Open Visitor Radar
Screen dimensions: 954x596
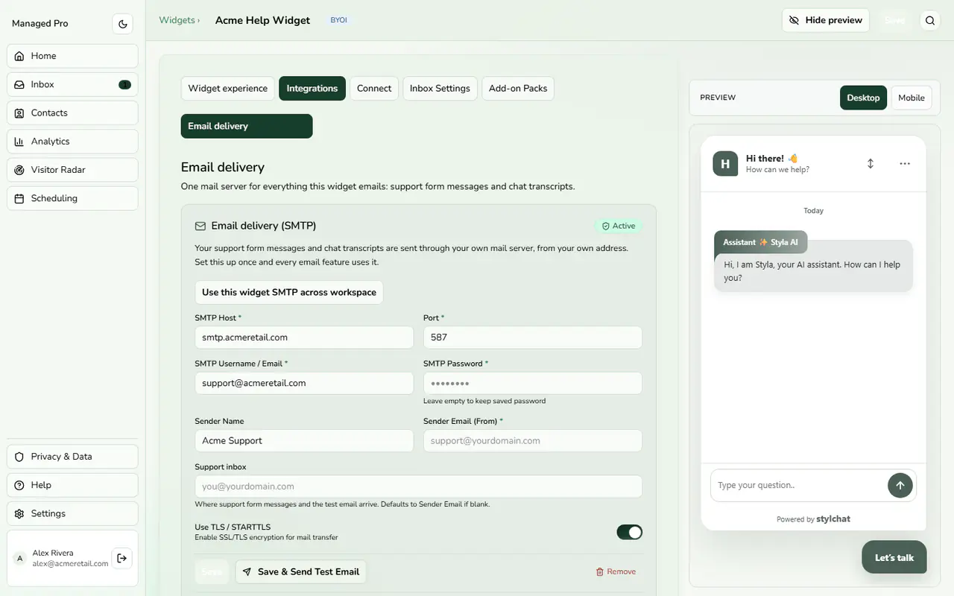(72, 170)
